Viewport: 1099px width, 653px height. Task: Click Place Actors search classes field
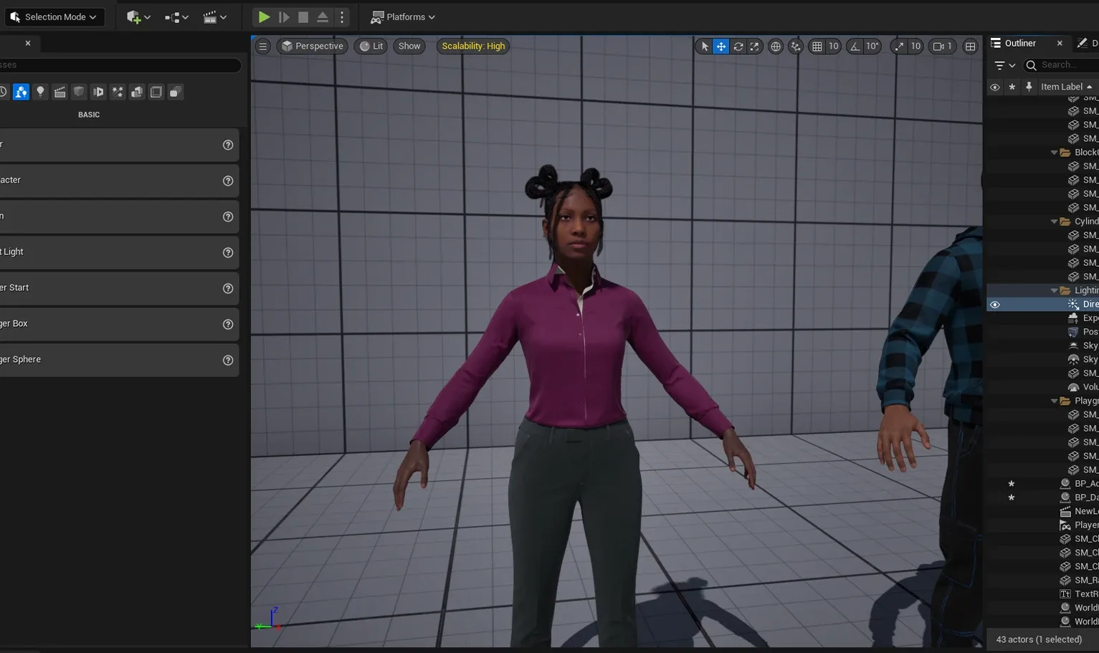[120, 65]
